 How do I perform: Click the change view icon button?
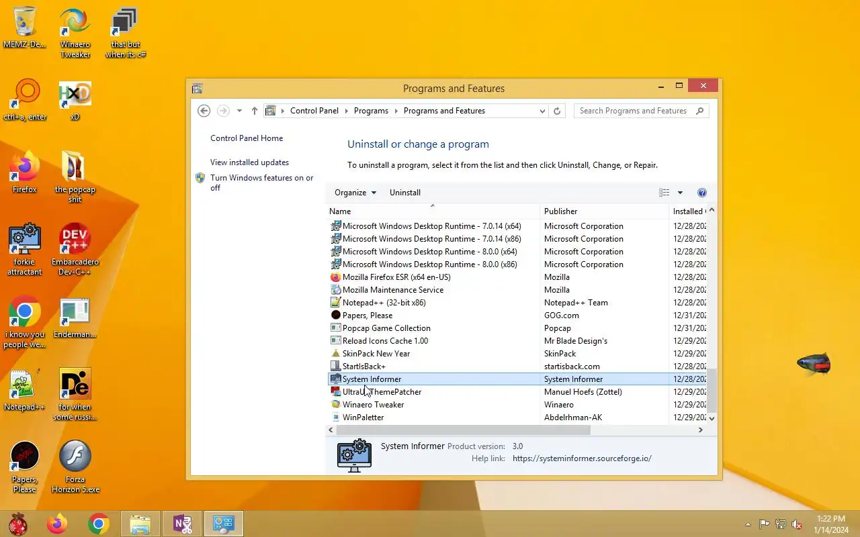coord(664,193)
